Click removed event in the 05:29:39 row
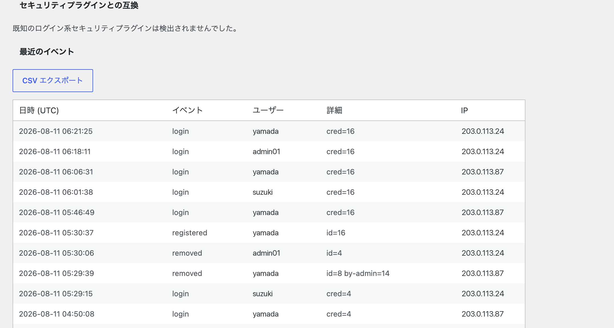This screenshot has width=614, height=328. coord(187,273)
